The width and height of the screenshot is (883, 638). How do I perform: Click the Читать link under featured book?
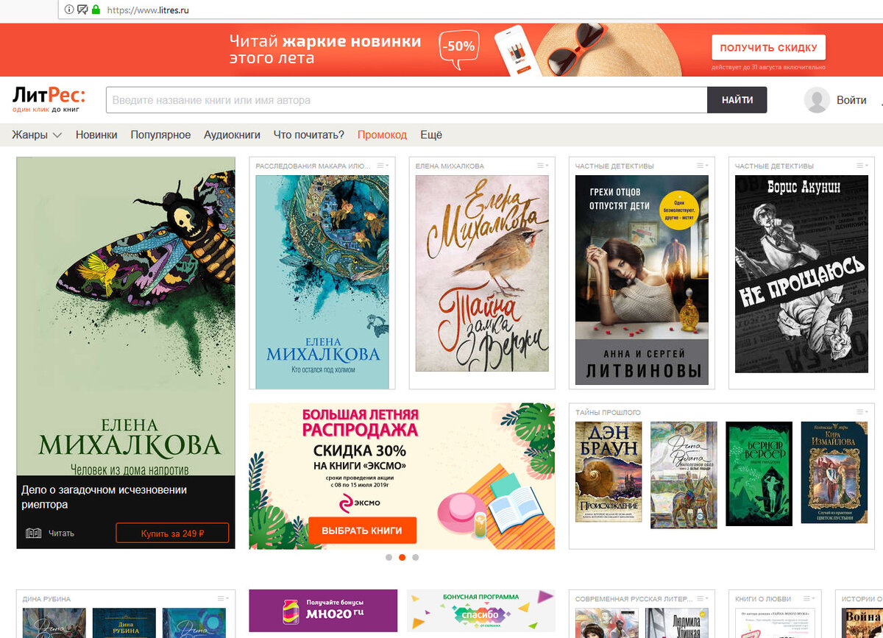(62, 533)
